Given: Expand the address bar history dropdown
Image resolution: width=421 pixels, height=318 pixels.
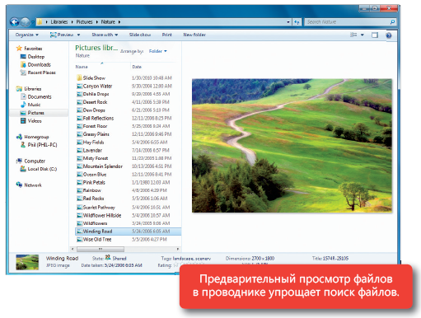Looking at the screenshot, I should (288, 22).
